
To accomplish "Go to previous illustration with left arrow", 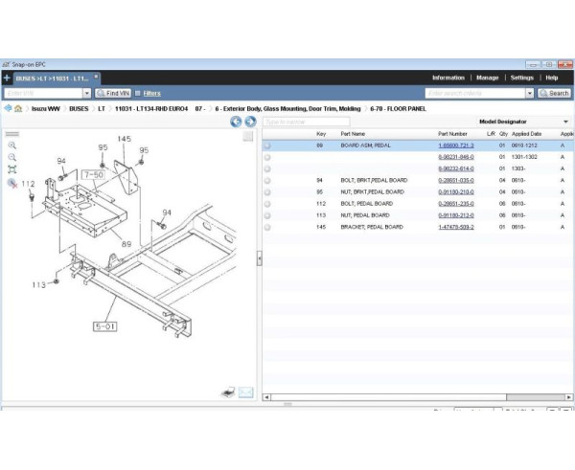I will [x=236, y=122].
